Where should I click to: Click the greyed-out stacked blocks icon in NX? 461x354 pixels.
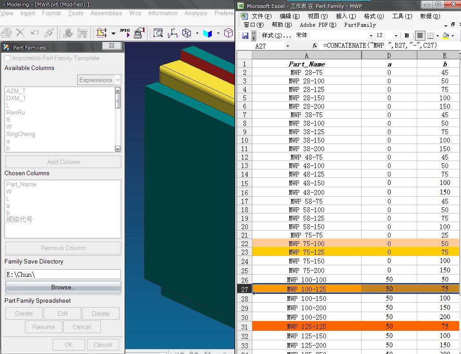click(x=68, y=33)
